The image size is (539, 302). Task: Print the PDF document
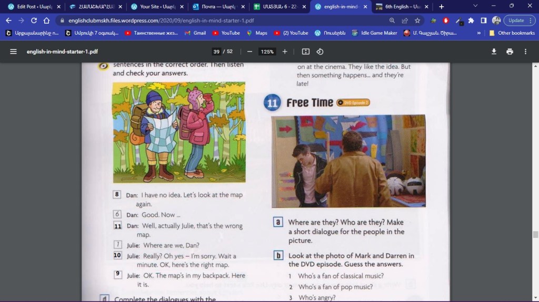(x=510, y=51)
